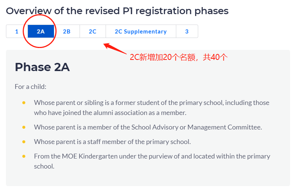Switch to the 2C tab
This screenshot has height=192, width=296.
pyautogui.click(x=93, y=32)
